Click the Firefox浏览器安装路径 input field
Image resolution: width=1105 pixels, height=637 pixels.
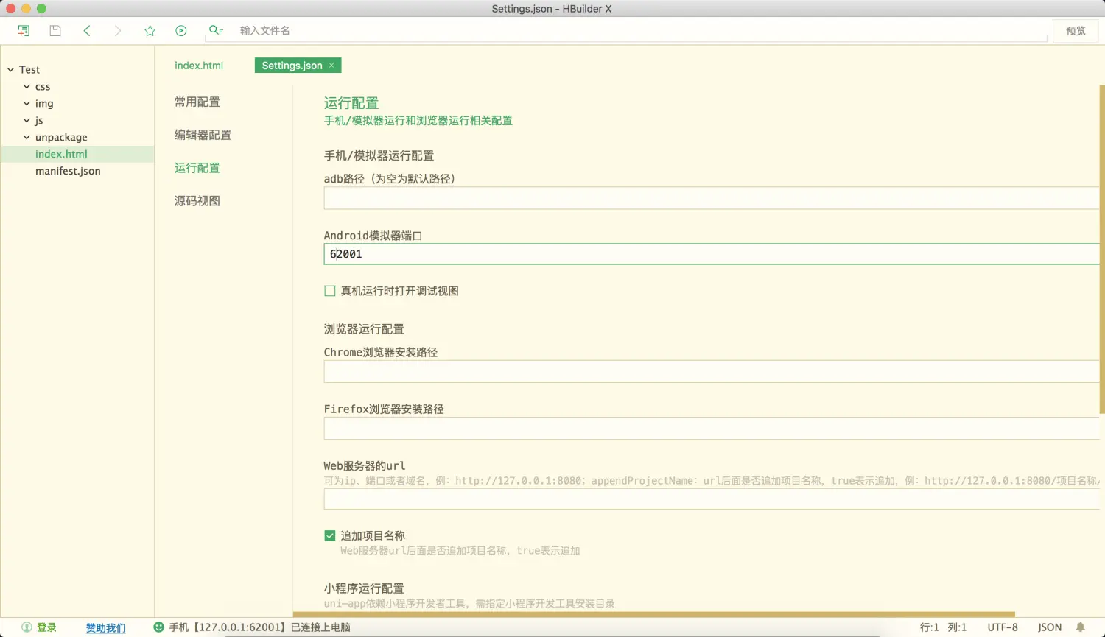coord(712,429)
